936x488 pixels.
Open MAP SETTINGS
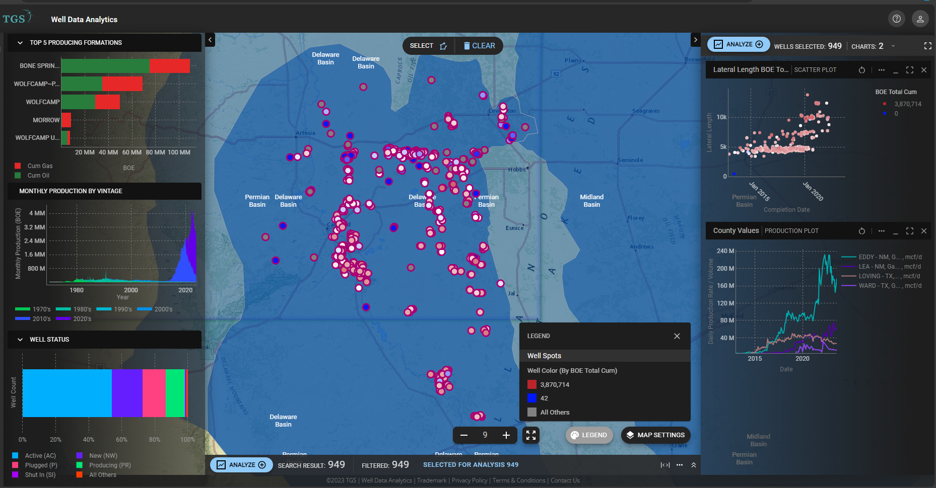[x=655, y=435]
